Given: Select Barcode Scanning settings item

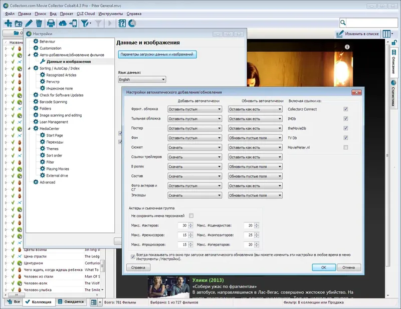Looking at the screenshot, I should pos(53,101).
